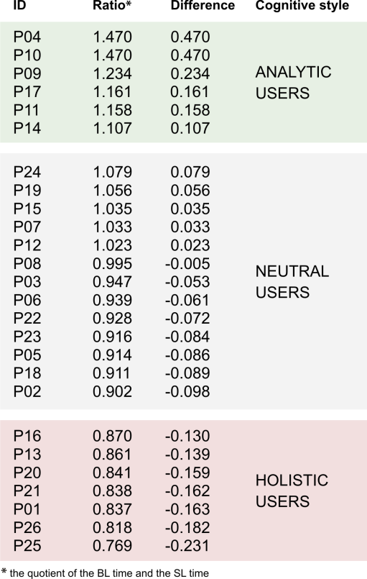Screen dimensions: 367x579
Task: Click participant ID P25
Action: (x=27, y=546)
